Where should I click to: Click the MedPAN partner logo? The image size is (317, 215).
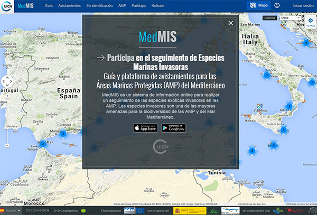tap(278, 211)
